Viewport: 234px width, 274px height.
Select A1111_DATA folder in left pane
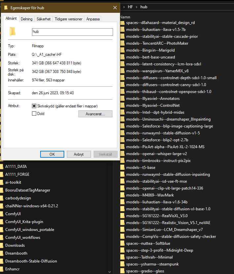[16, 167]
